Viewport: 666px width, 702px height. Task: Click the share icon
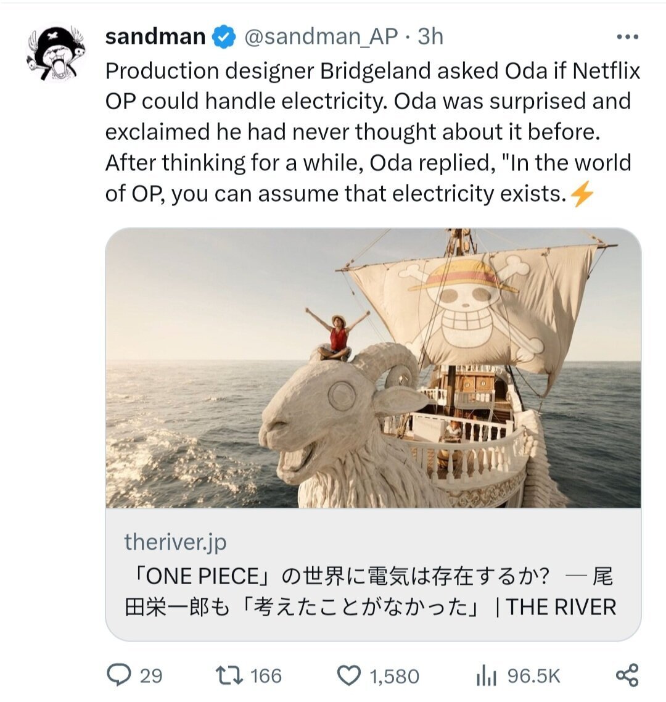pyautogui.click(x=627, y=676)
